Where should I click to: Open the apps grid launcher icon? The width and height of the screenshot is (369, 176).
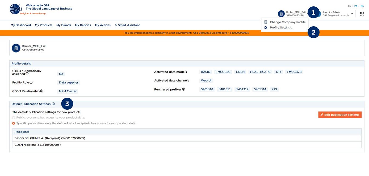click(362, 14)
